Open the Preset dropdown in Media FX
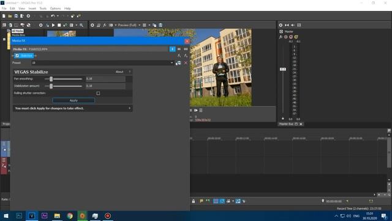 click(x=171, y=63)
